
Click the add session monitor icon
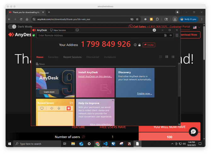[77, 30]
